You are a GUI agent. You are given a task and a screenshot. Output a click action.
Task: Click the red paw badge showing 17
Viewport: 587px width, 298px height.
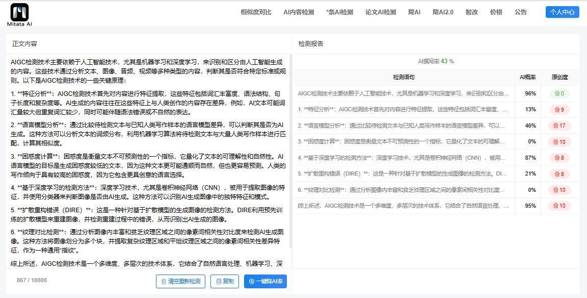561,126
